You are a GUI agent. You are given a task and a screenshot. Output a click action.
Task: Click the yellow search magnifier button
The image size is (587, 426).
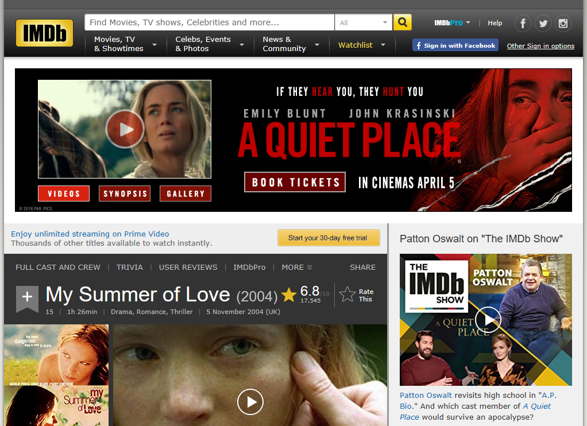[403, 22]
